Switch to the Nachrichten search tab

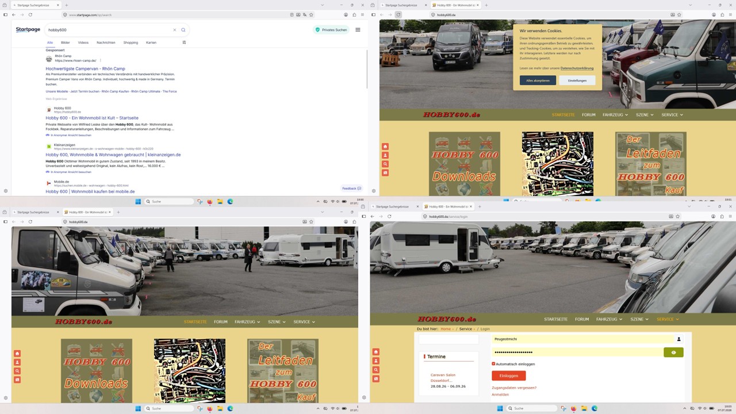(106, 43)
